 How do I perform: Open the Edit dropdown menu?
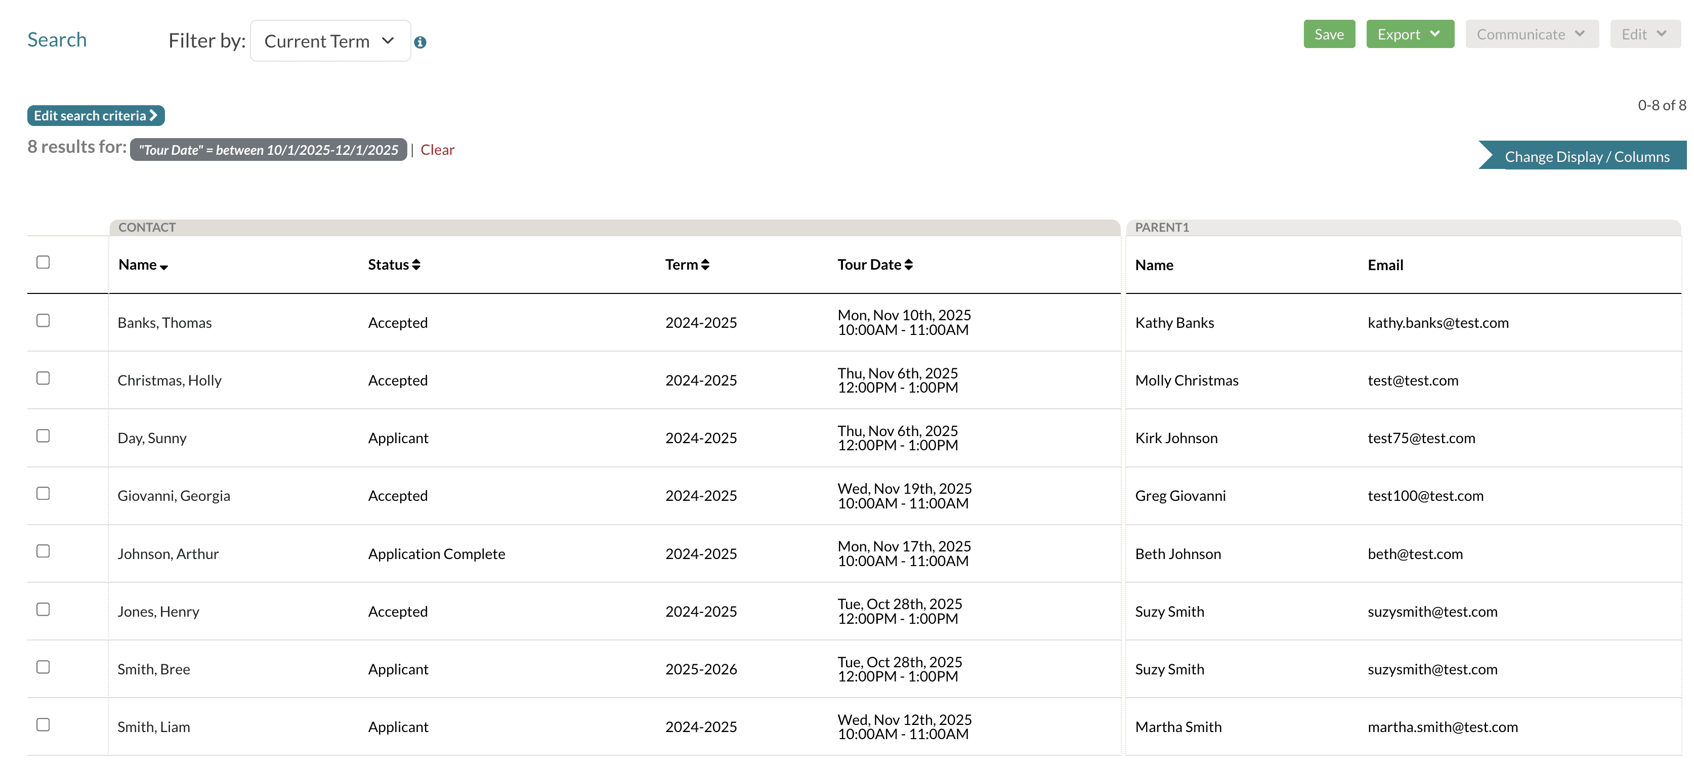point(1645,34)
